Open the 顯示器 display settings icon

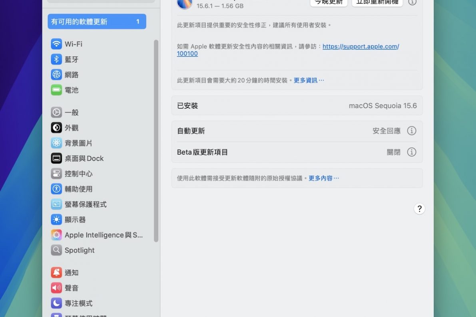click(x=56, y=220)
